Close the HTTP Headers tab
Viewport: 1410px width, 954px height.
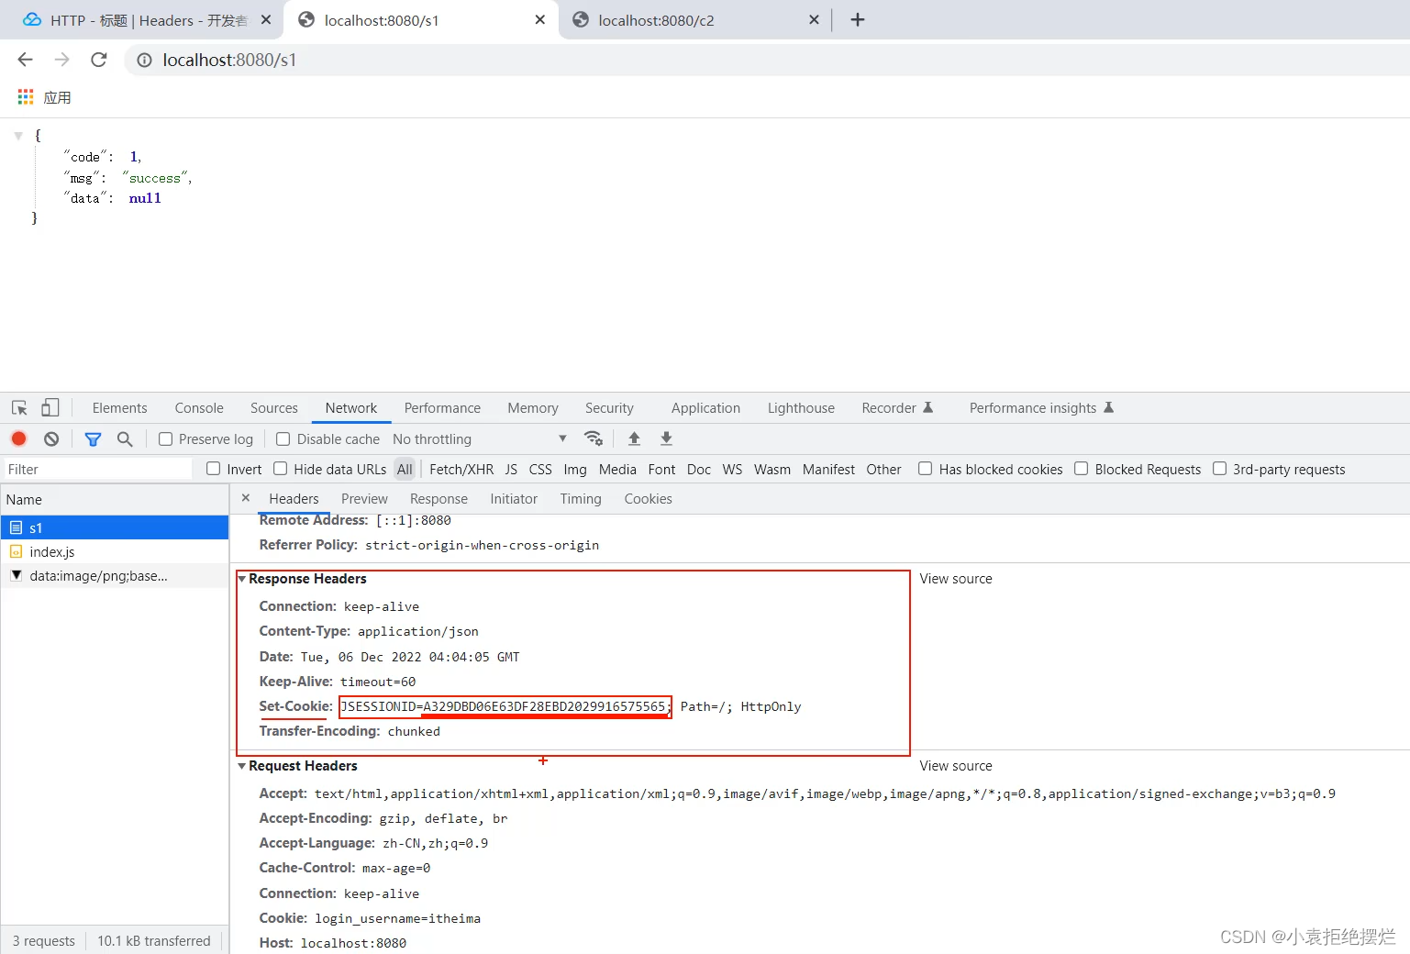pyautogui.click(x=266, y=20)
